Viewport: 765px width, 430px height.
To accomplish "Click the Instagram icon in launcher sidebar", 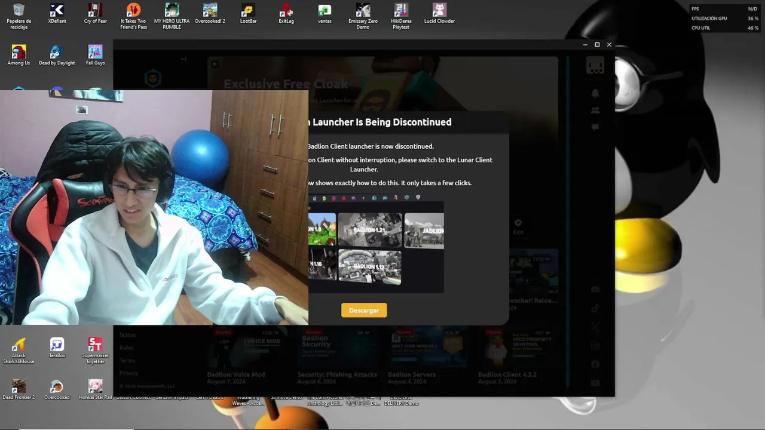I will coord(595,345).
